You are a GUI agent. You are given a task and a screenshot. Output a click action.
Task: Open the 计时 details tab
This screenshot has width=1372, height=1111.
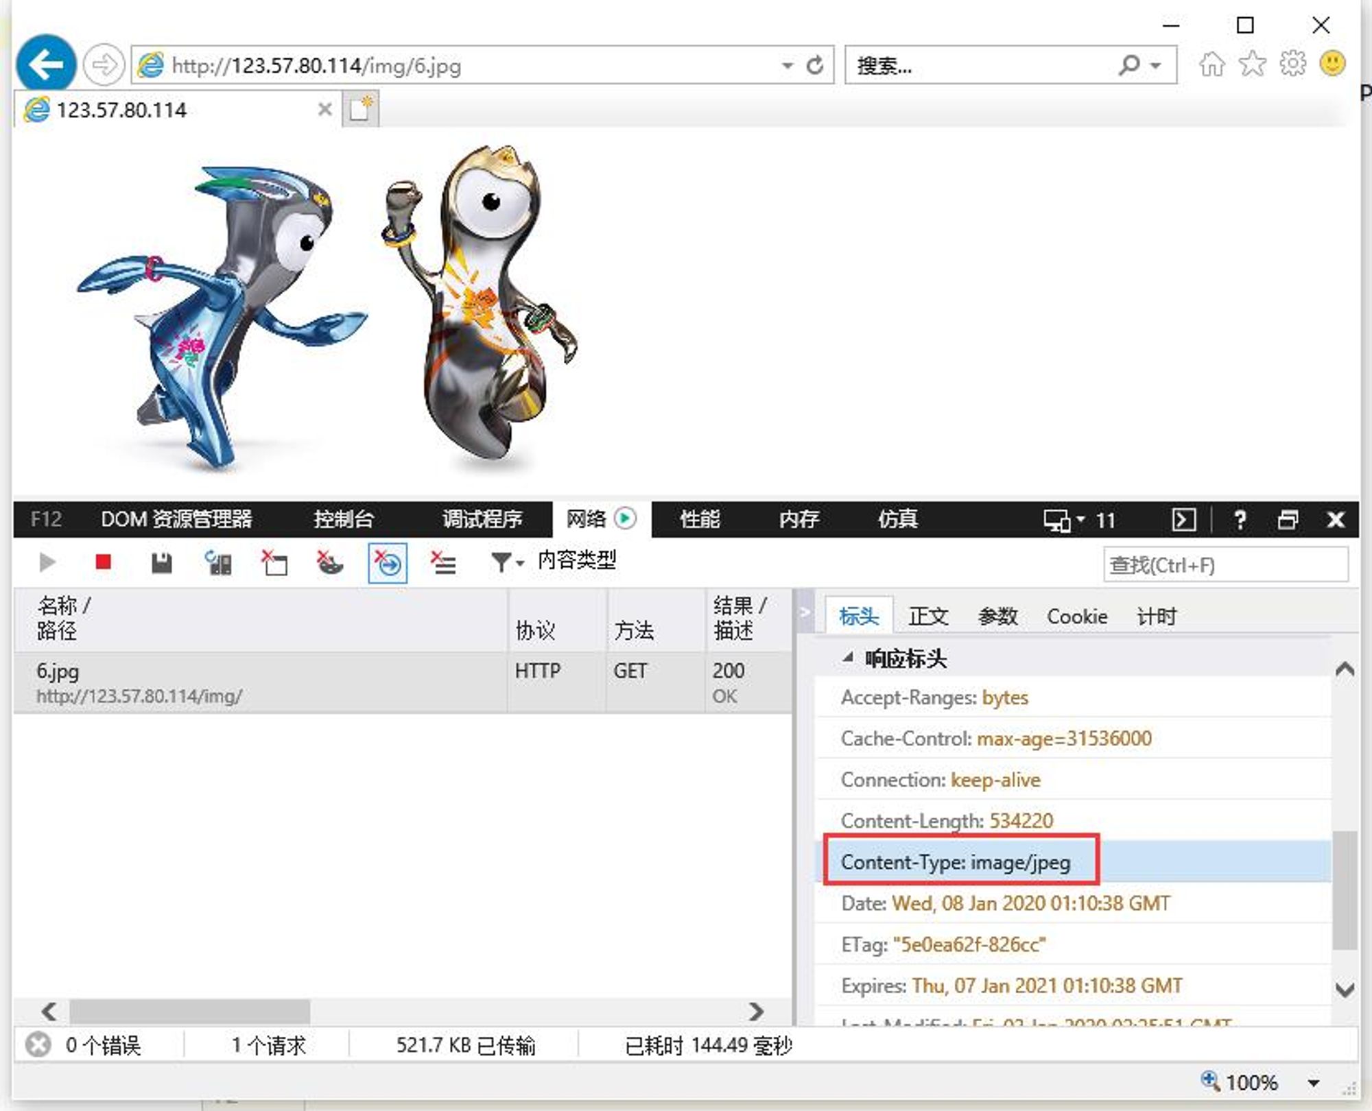point(1157,616)
